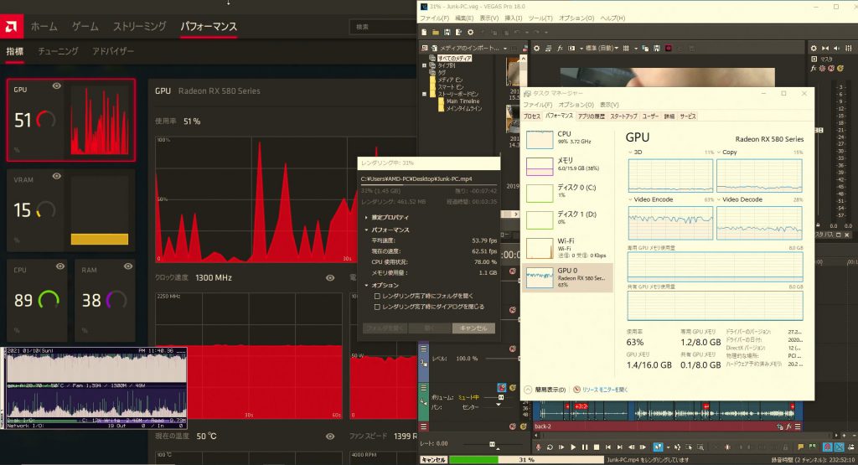Switch to the チューニング sub-tab in Radeon
This screenshot has height=465, width=858.
(x=58, y=51)
